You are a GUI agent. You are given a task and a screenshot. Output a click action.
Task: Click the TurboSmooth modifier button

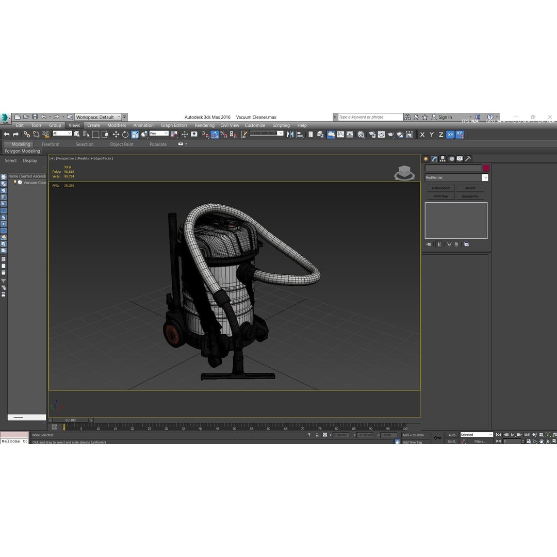(440, 188)
